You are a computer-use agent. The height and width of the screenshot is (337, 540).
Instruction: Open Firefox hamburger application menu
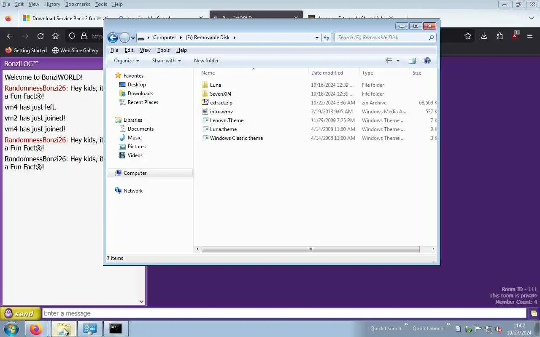click(x=530, y=36)
